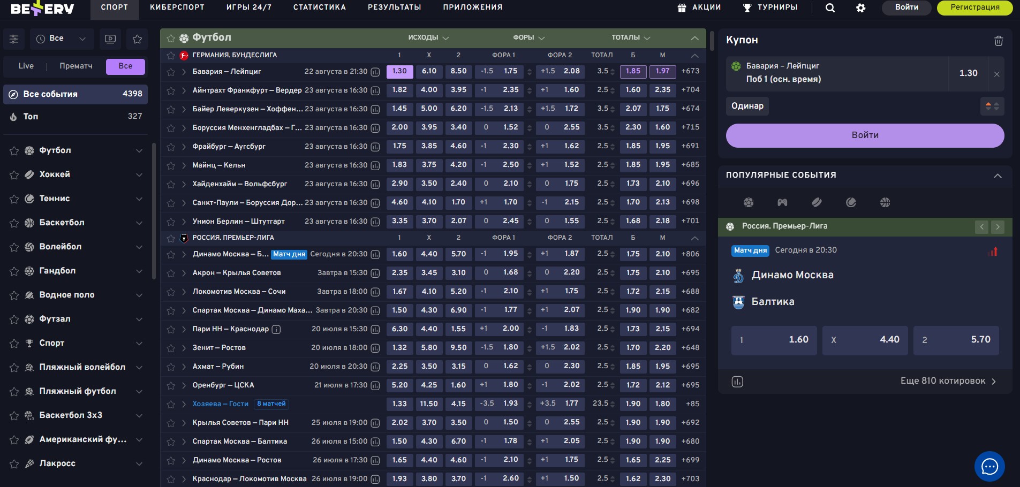Open ТОТАЛЫ market dropdown
Viewport: 1020px width, 487px height.
coord(631,37)
